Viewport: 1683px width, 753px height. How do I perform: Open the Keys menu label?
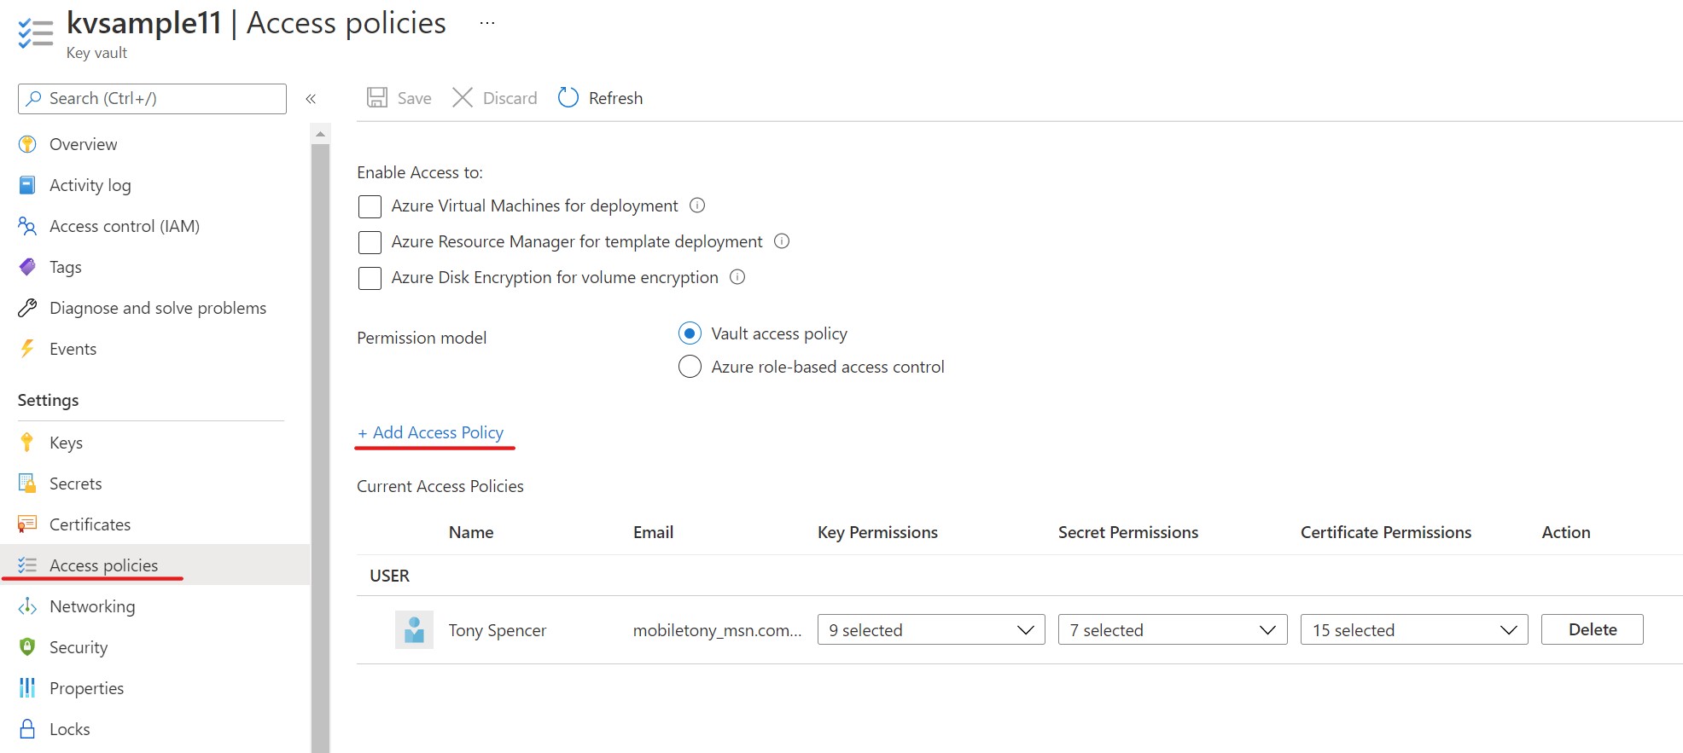coord(66,443)
